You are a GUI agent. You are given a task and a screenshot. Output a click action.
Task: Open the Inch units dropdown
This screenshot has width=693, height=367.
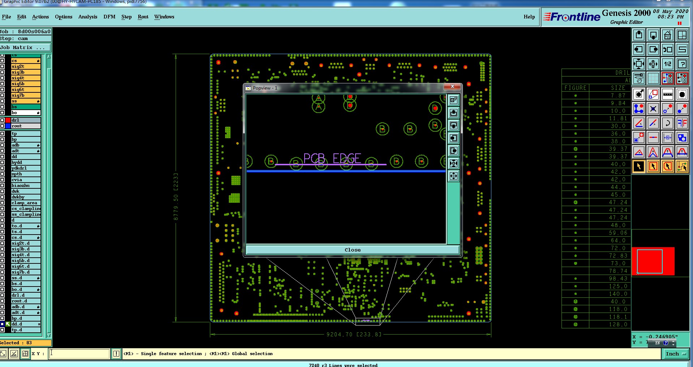tap(675, 354)
